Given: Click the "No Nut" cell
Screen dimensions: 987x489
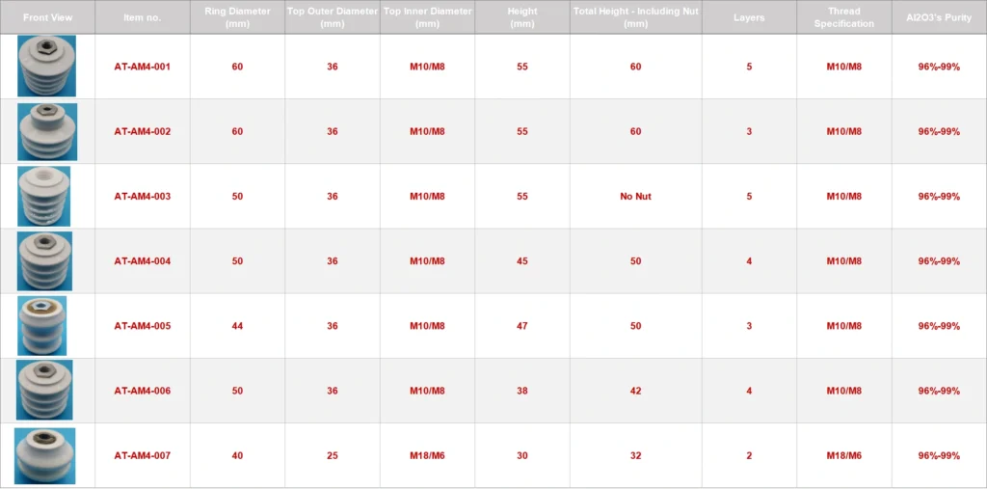Looking at the screenshot, I should pos(635,197).
